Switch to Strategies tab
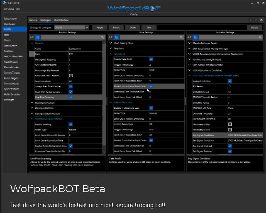Viewport: 266px width, 213px height. [x=46, y=20]
